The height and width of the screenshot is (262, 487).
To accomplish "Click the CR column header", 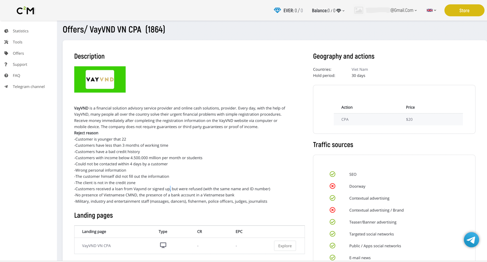I will click(199, 231).
